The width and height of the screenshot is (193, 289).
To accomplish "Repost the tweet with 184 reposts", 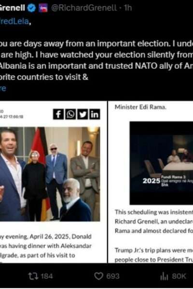I will click(x=40, y=276).
